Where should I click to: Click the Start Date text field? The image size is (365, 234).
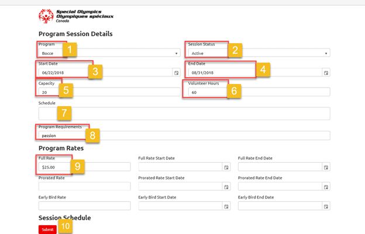tap(105, 72)
